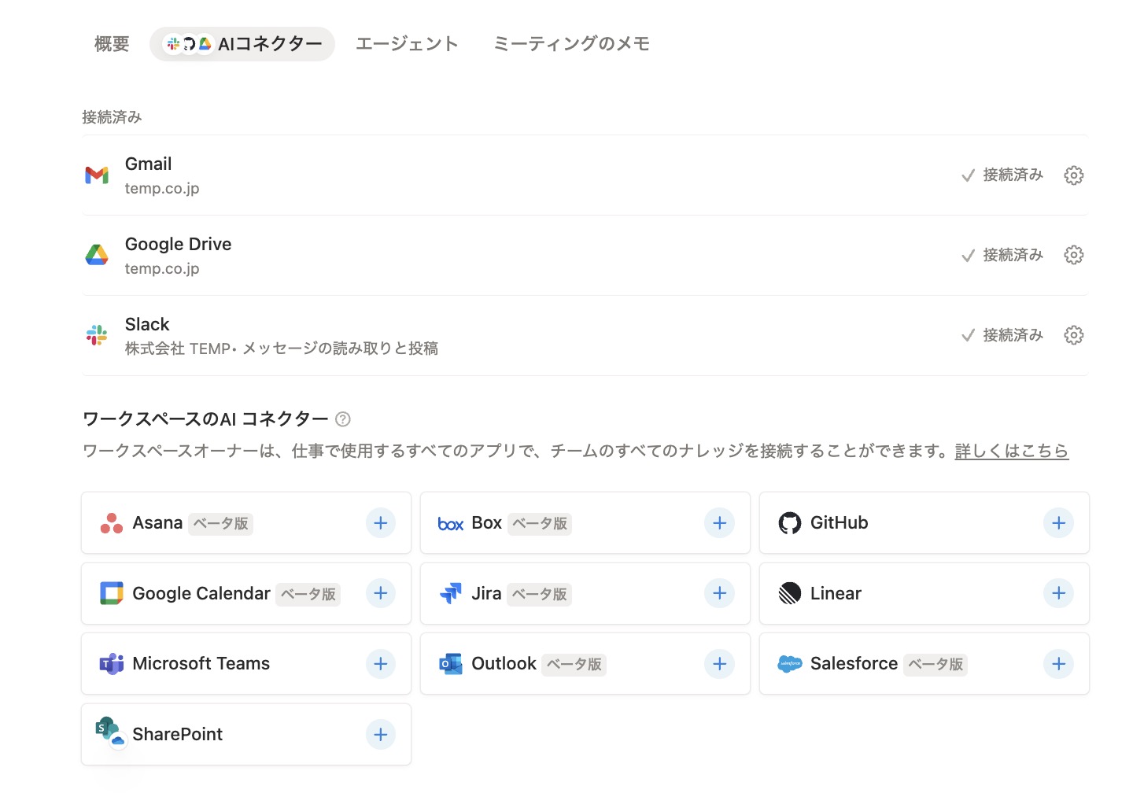1144x804 pixels.
Task: Click temp.co.jp under Gmail
Action: (x=162, y=189)
